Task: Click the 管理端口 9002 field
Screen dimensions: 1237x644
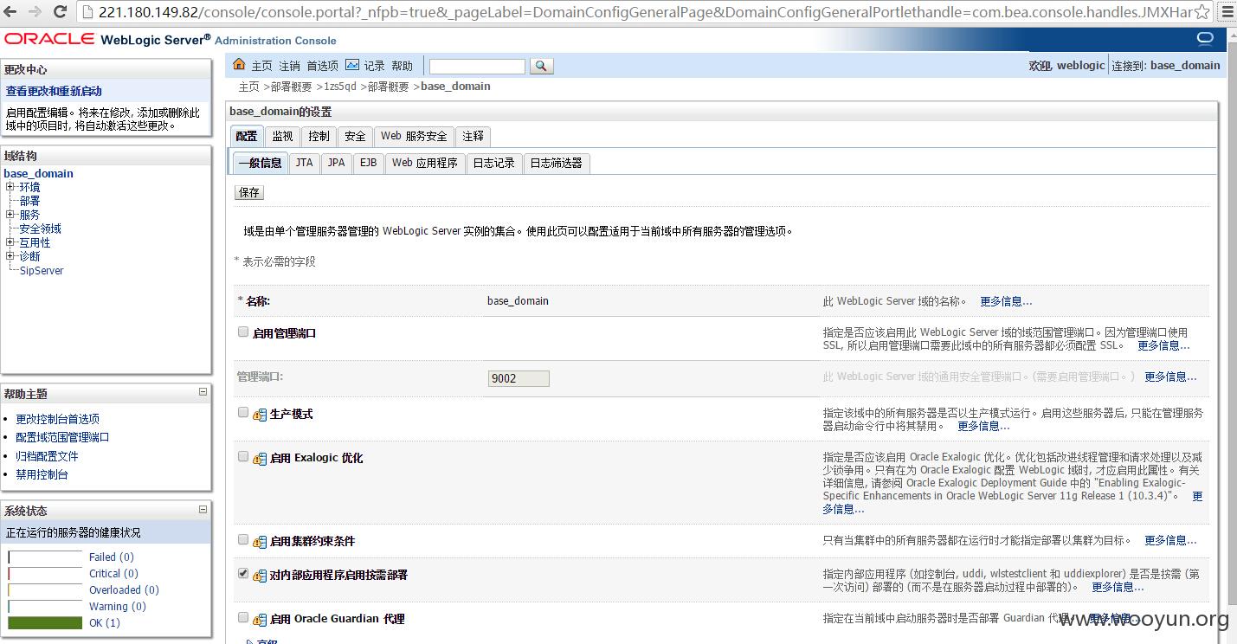Action: [519, 378]
